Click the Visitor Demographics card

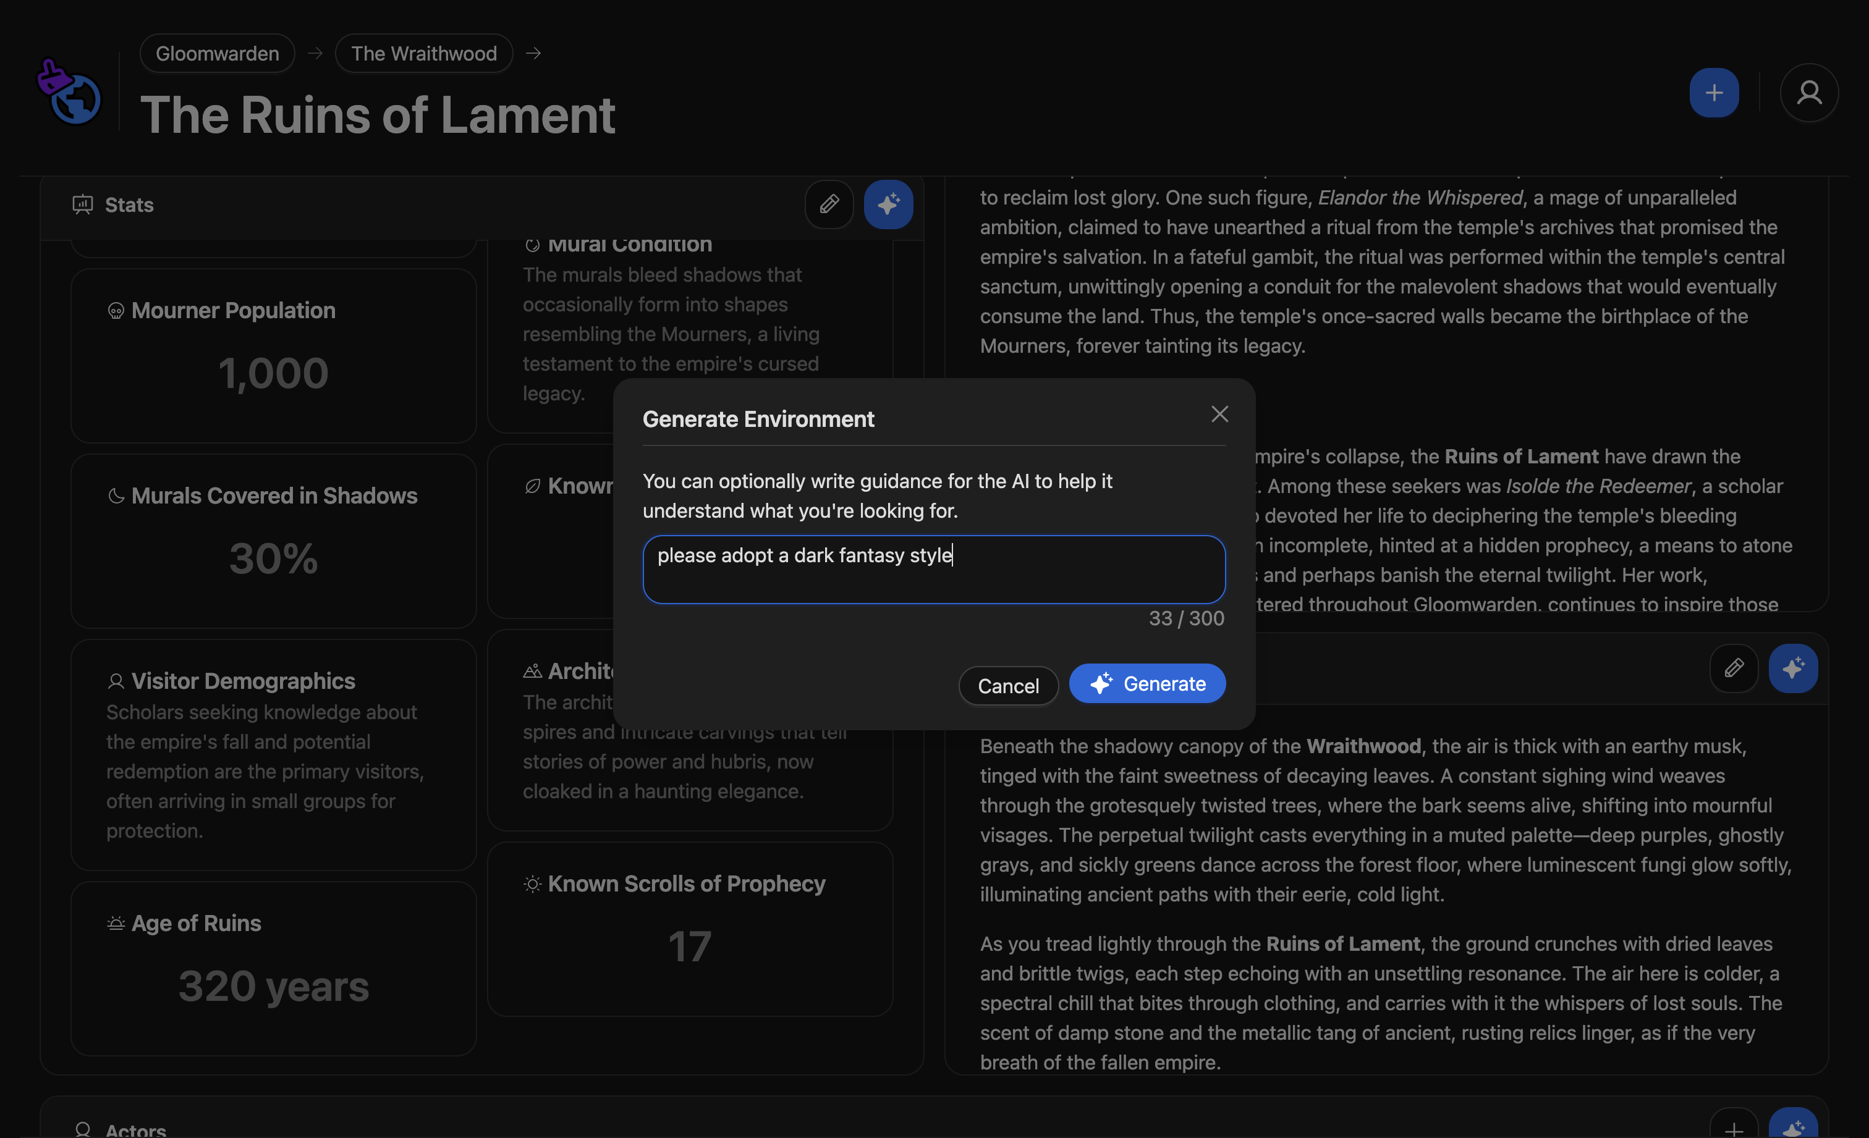pos(273,754)
